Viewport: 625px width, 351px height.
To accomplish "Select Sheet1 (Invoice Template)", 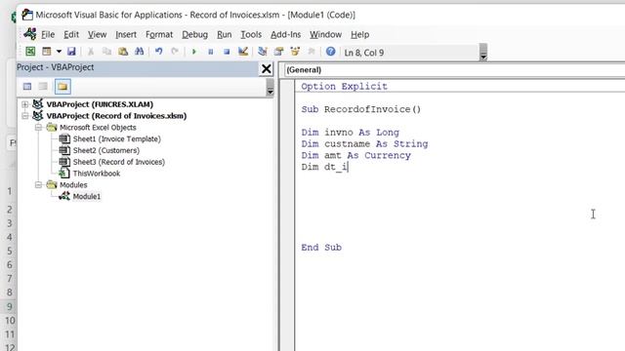I will (x=117, y=138).
